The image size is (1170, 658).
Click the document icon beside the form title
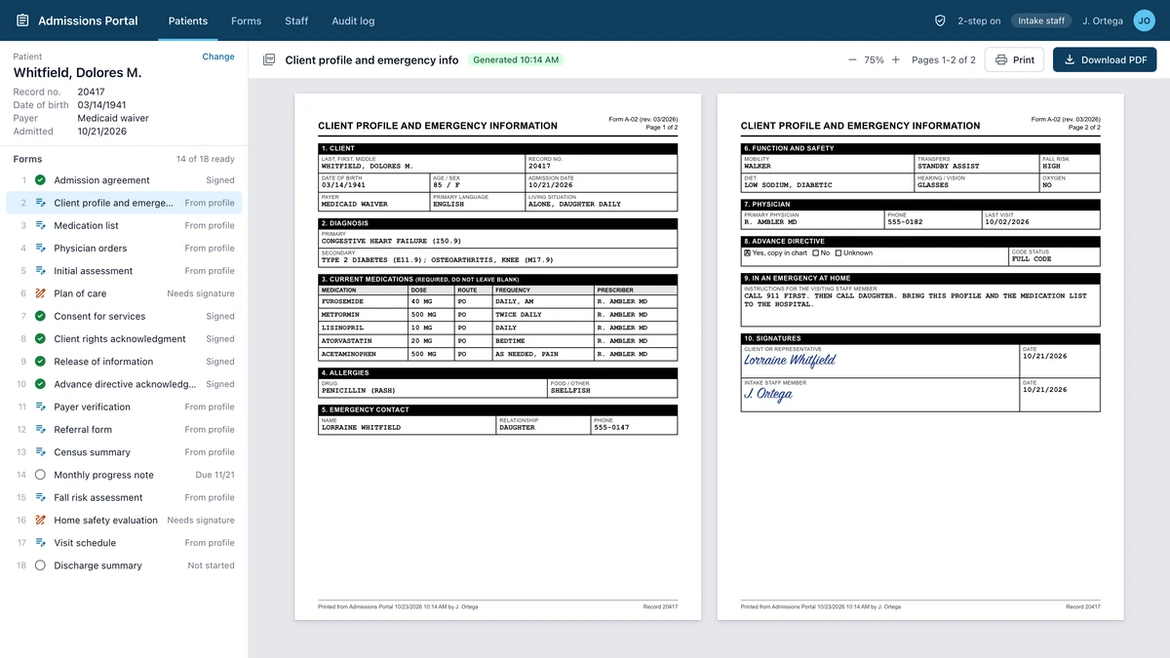(x=269, y=59)
